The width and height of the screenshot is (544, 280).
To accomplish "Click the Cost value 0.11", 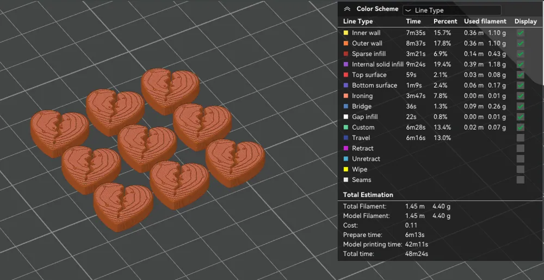I will pos(411,225).
